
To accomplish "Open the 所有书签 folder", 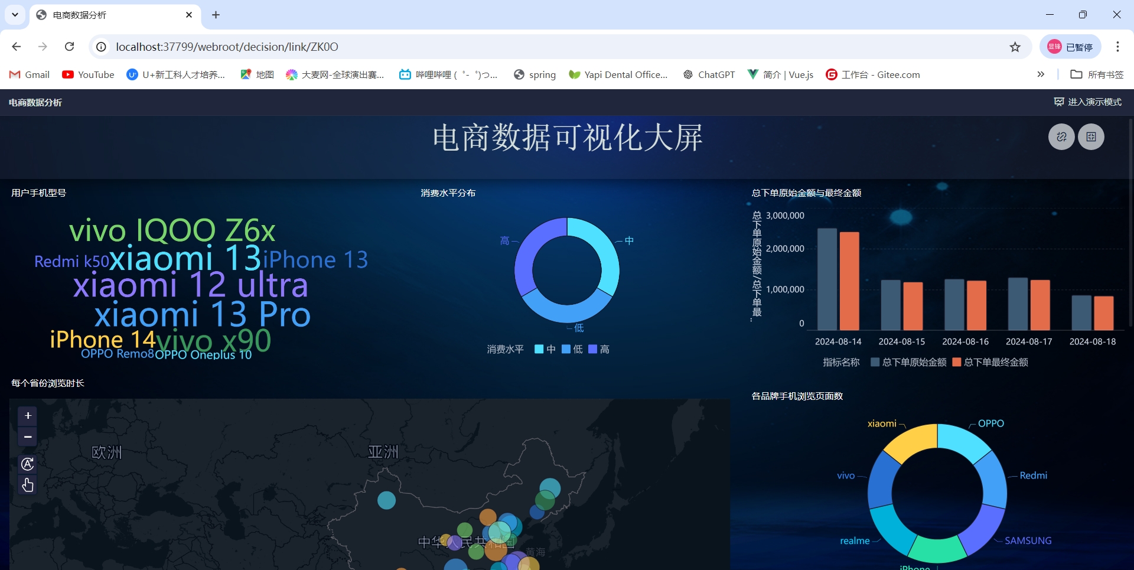I will [x=1097, y=74].
